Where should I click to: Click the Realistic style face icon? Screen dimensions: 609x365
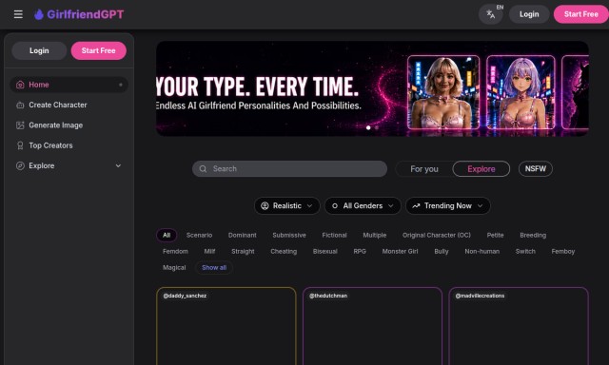(265, 206)
